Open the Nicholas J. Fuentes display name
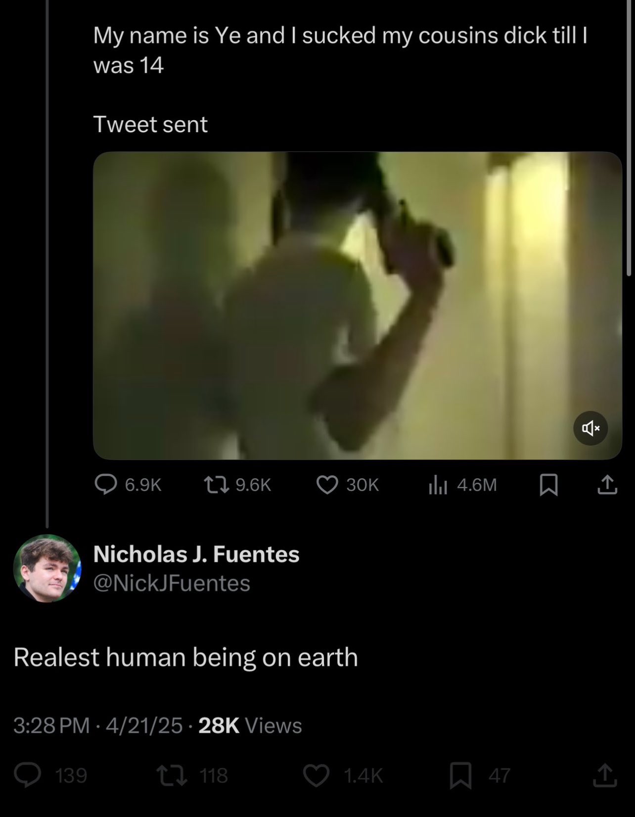The height and width of the screenshot is (817, 635). (196, 554)
